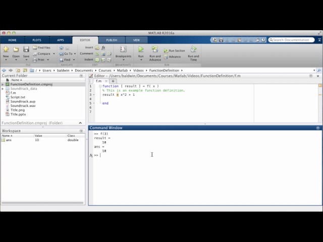Click the Print tool

click(39, 59)
